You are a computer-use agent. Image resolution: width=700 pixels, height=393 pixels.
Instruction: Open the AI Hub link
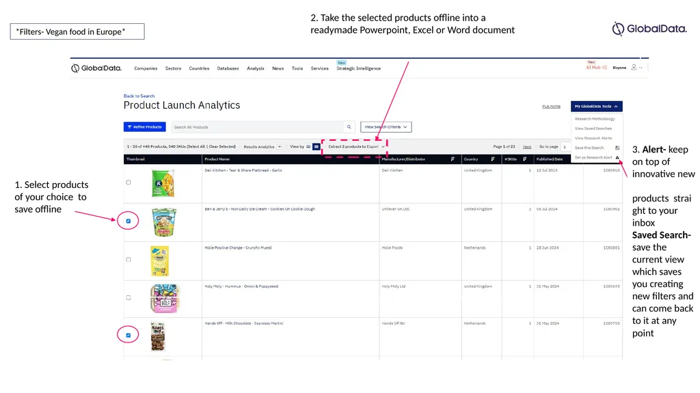tap(596, 68)
